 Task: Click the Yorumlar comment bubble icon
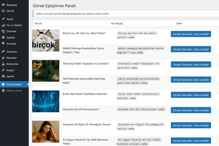point(3,44)
